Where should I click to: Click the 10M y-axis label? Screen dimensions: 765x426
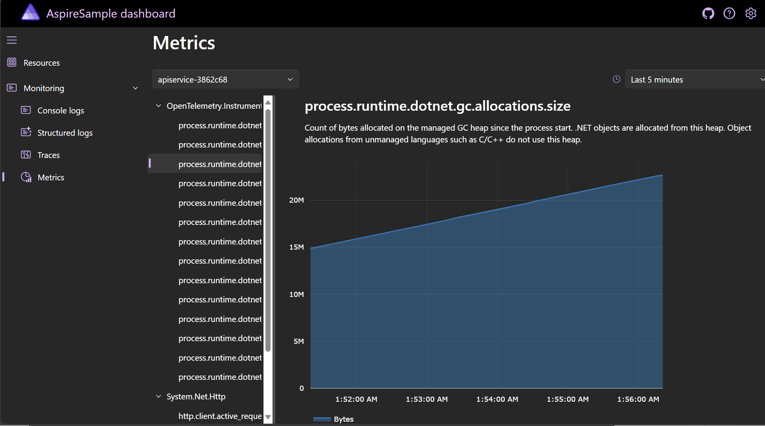[x=296, y=295]
